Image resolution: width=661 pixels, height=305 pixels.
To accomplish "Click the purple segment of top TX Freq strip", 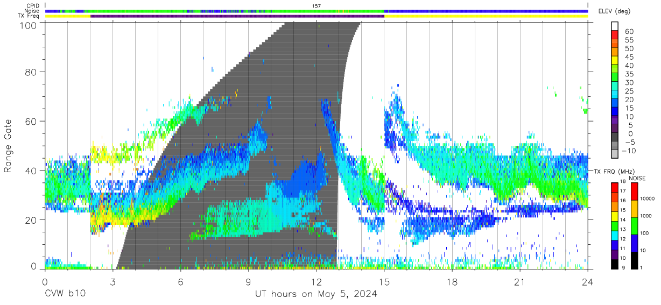I will point(237,16).
